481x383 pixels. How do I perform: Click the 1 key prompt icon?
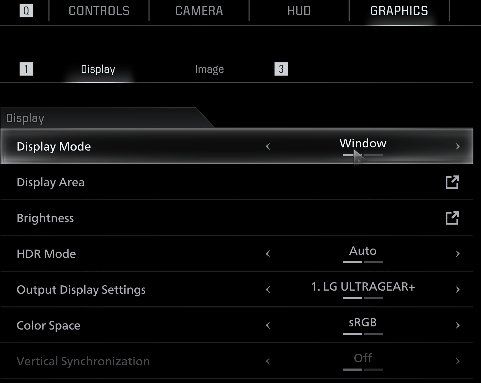click(26, 69)
